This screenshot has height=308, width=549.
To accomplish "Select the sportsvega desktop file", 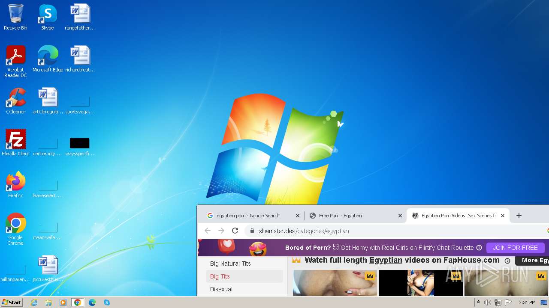I will tap(80, 105).
